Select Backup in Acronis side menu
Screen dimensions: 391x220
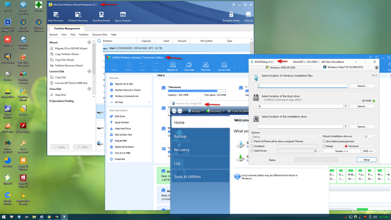pyautogui.click(x=200, y=136)
